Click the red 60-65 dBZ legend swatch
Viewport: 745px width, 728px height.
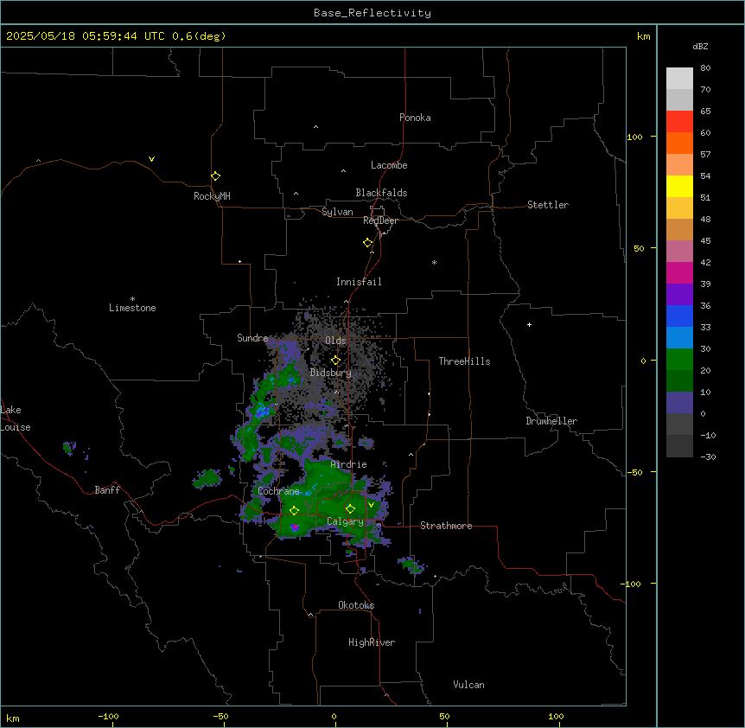679,122
